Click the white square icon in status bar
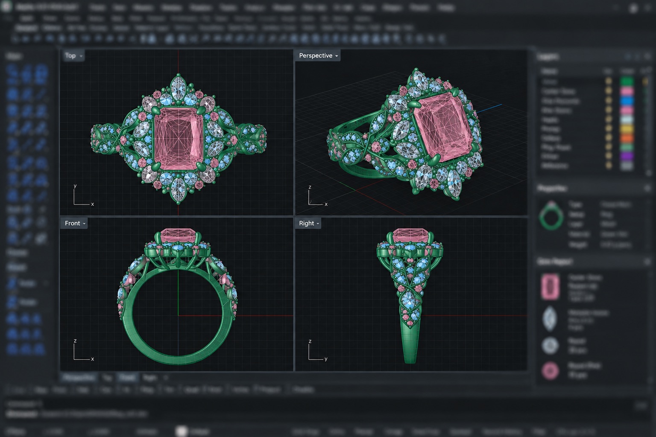656x437 pixels. click(x=182, y=431)
